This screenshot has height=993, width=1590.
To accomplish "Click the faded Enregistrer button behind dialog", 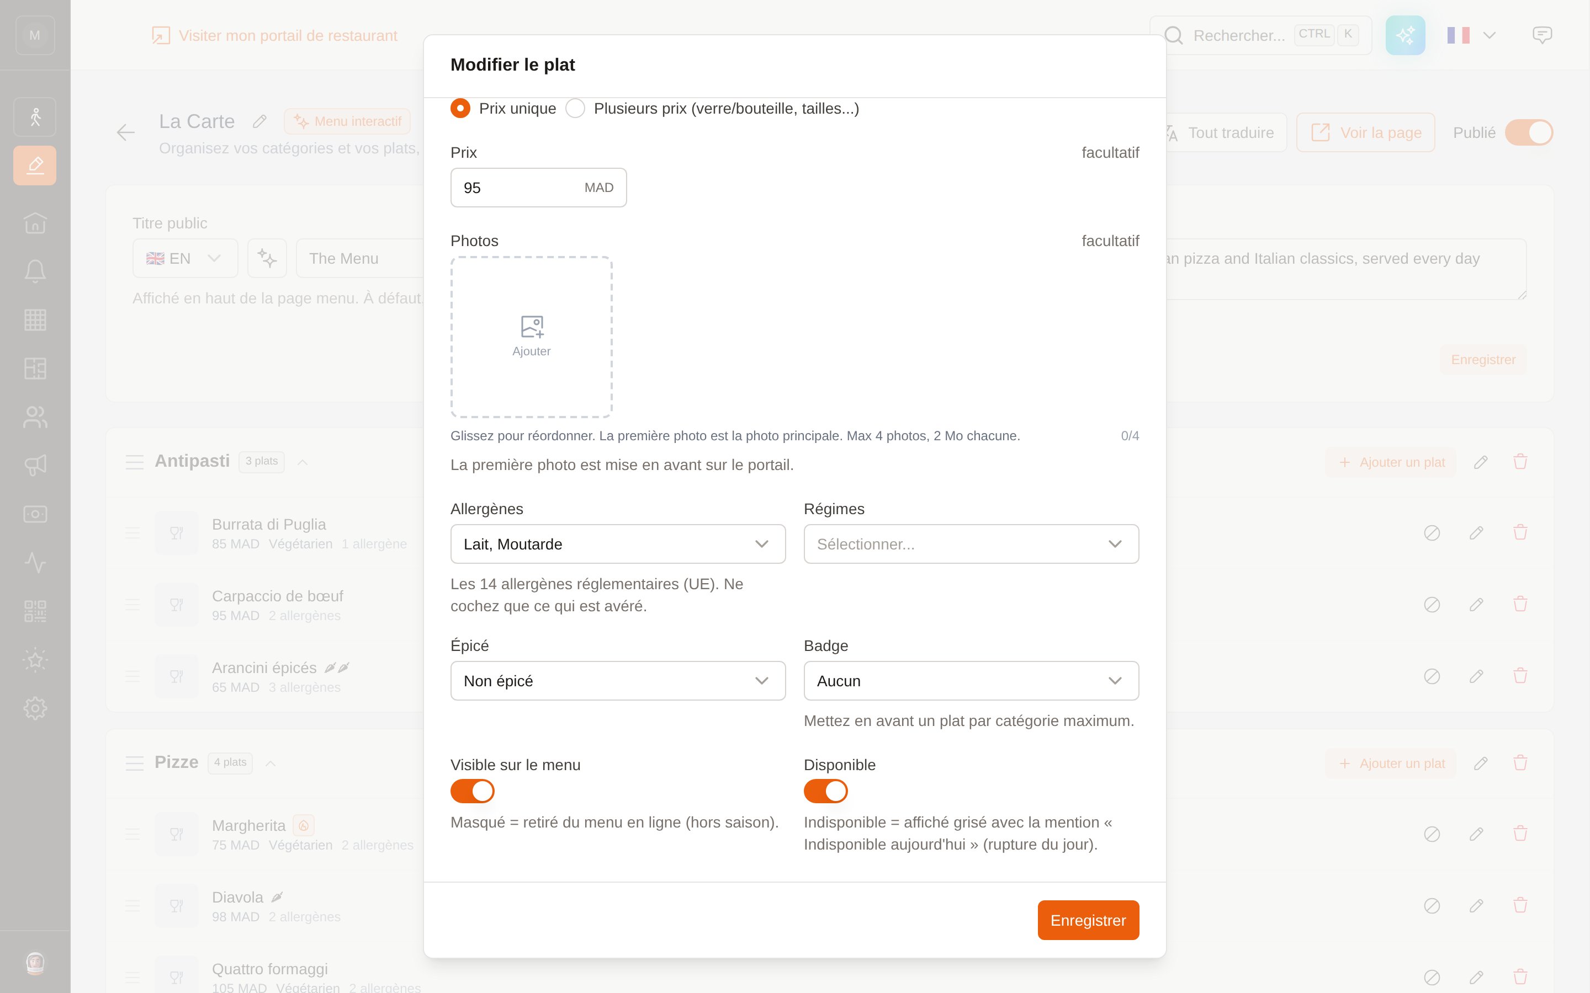I will [x=1483, y=360].
